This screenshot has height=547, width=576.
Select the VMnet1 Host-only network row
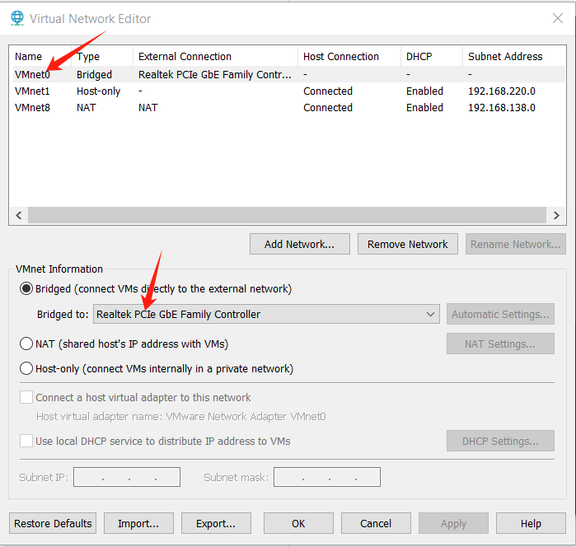[x=288, y=91]
